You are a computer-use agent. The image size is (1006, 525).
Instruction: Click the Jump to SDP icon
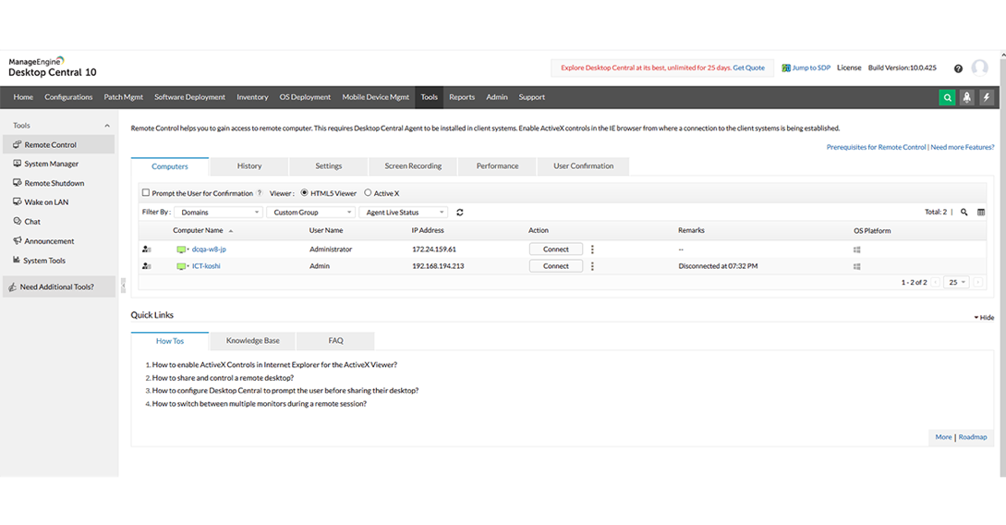786,68
